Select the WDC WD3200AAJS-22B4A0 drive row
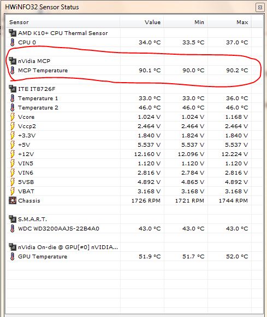The image size is (267, 317). 129,228
